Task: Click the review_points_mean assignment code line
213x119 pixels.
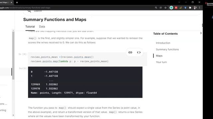Action: click(62, 57)
